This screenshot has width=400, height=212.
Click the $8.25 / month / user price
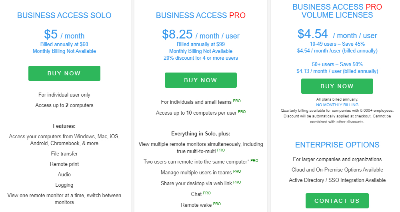[x=201, y=34]
